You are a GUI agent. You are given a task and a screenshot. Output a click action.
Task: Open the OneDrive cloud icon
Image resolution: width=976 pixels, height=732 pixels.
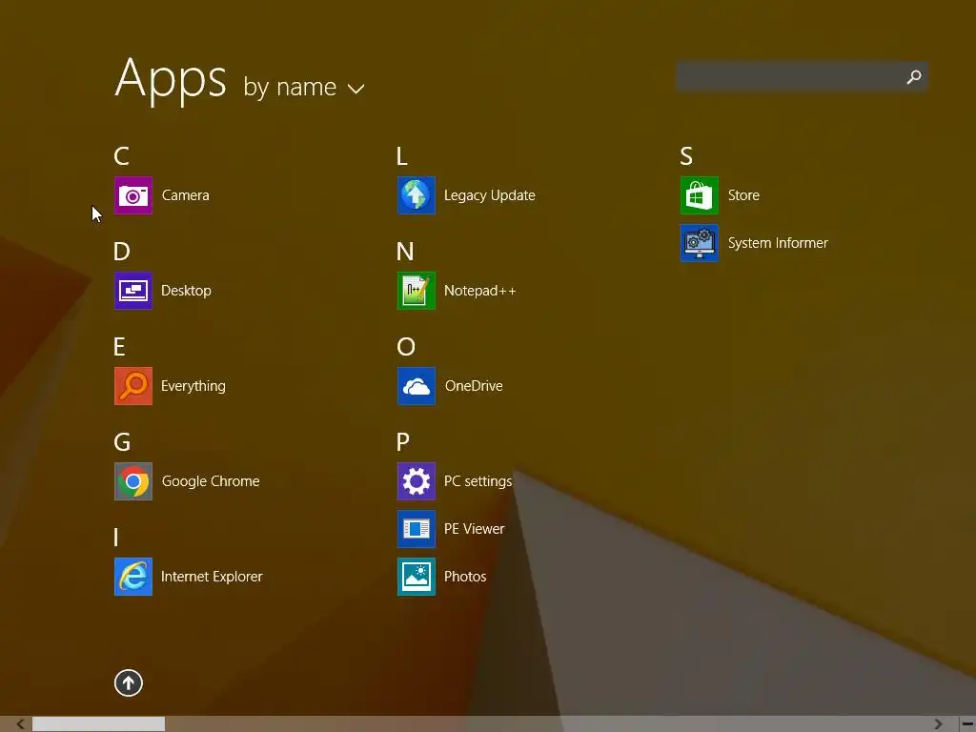[417, 386]
